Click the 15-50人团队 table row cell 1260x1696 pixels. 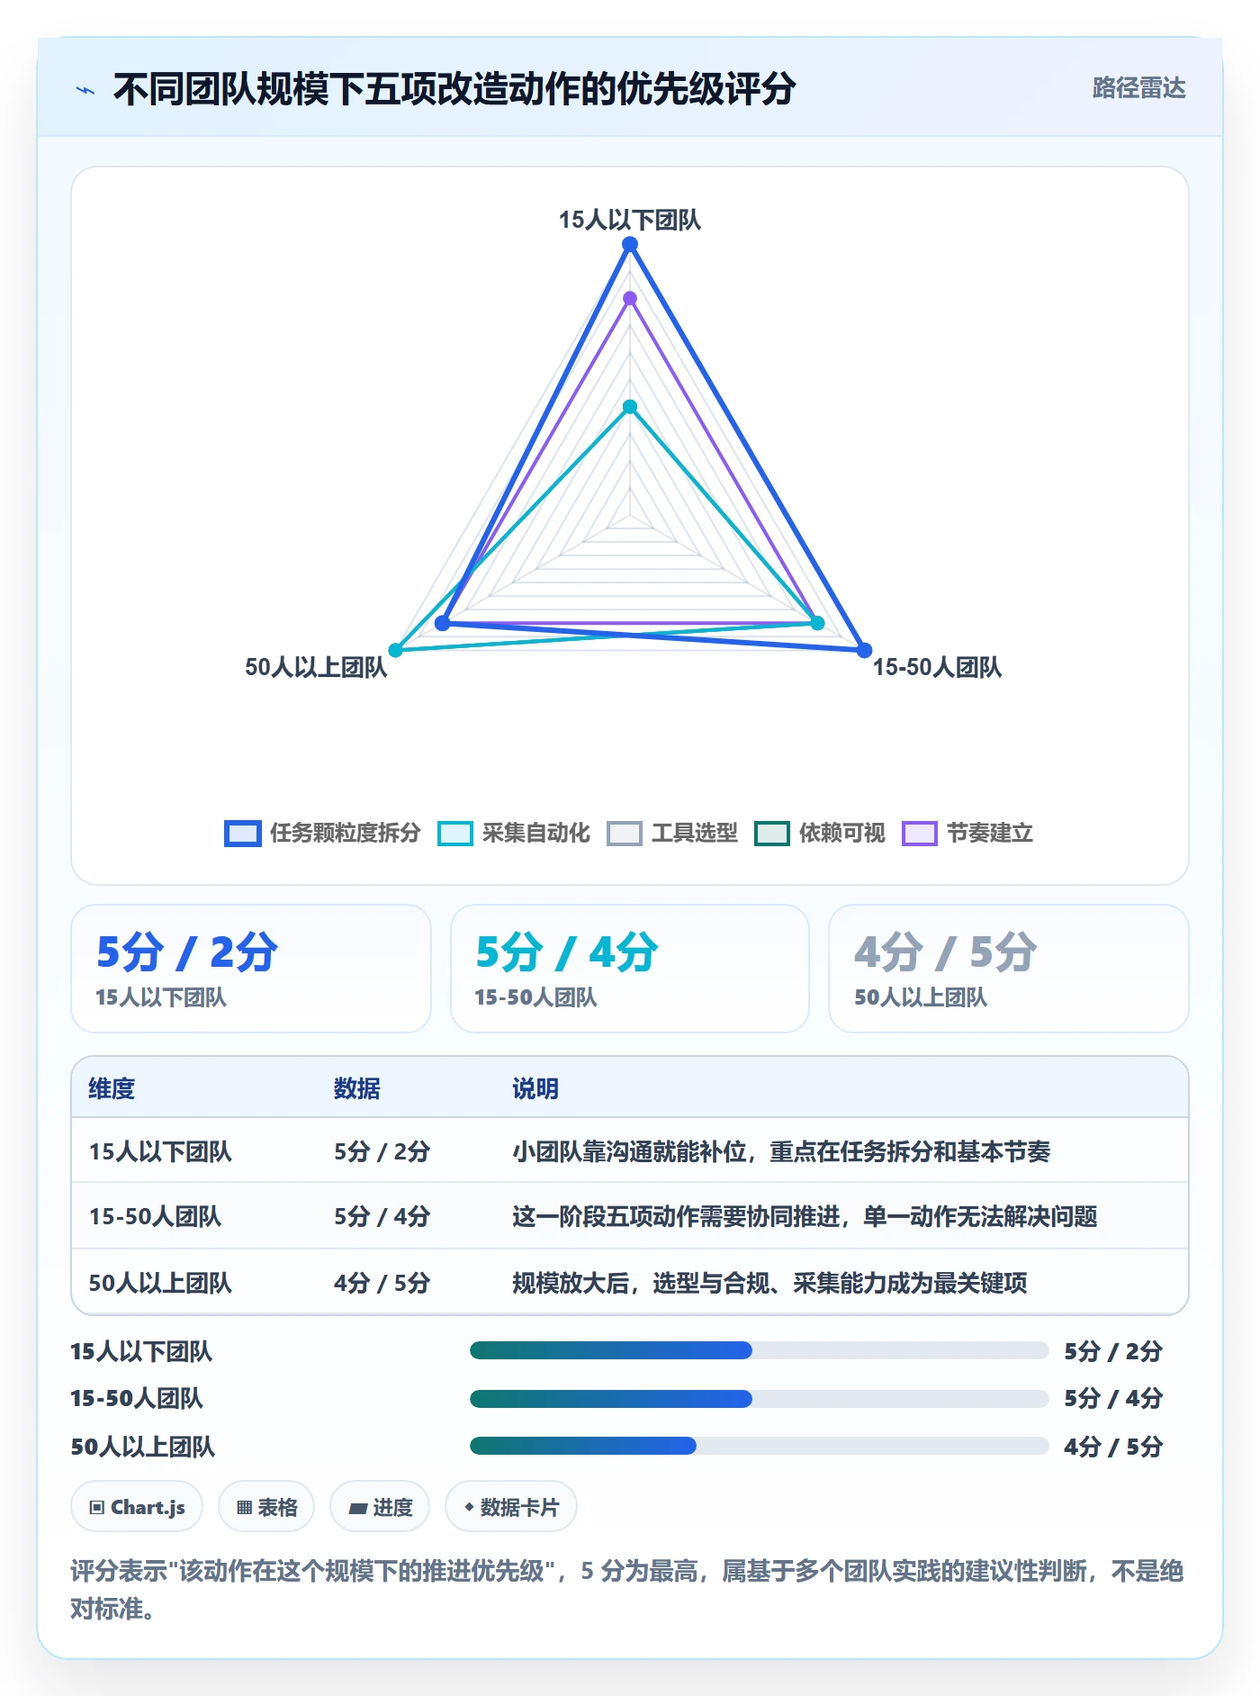(155, 1216)
